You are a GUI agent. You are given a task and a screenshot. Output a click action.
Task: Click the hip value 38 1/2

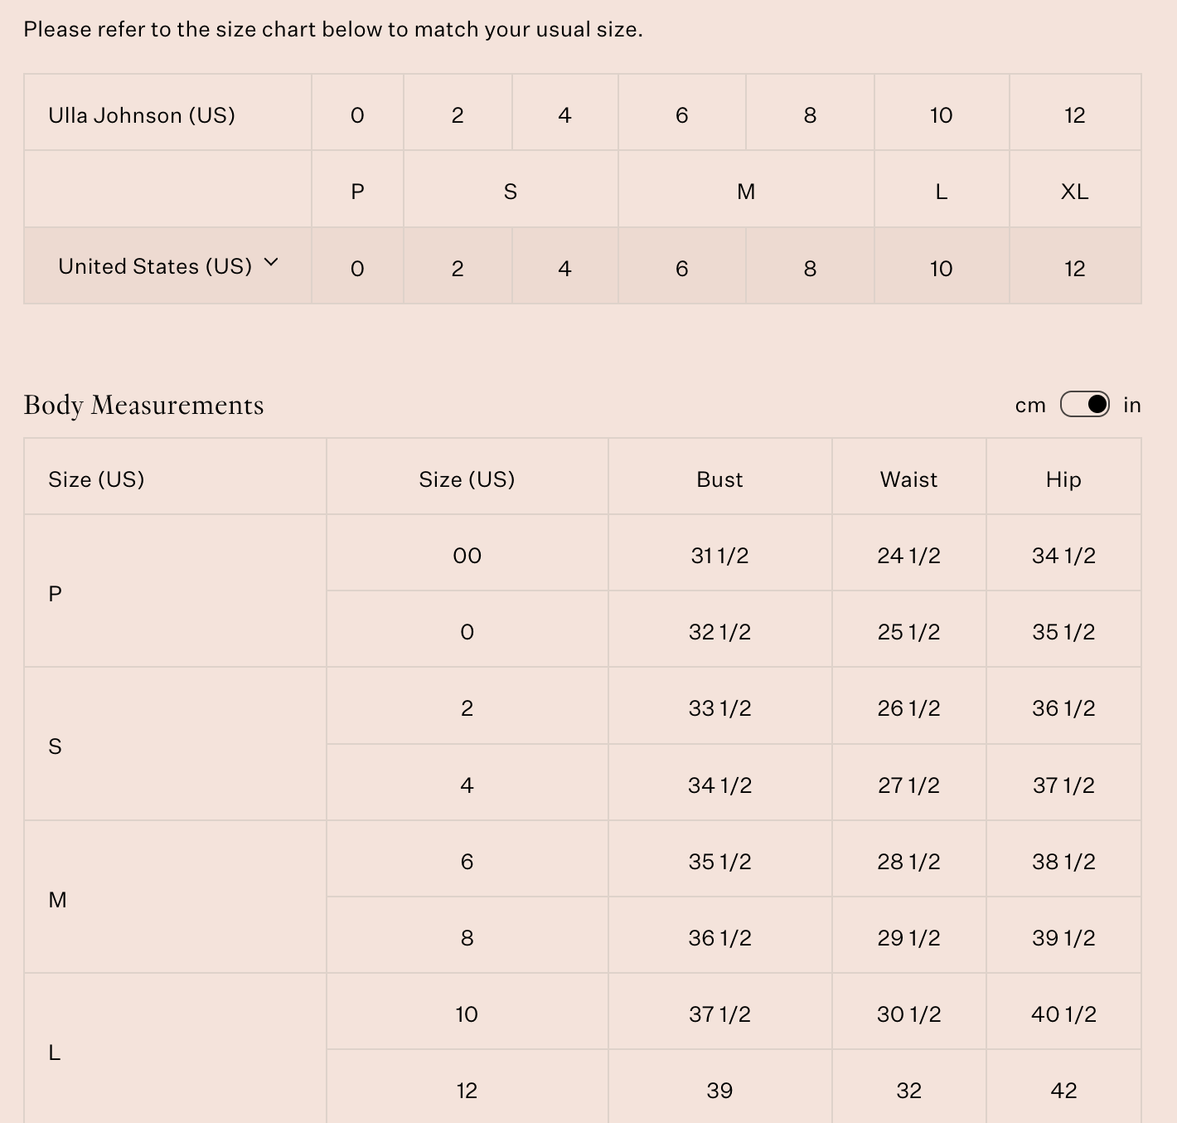1063,862
